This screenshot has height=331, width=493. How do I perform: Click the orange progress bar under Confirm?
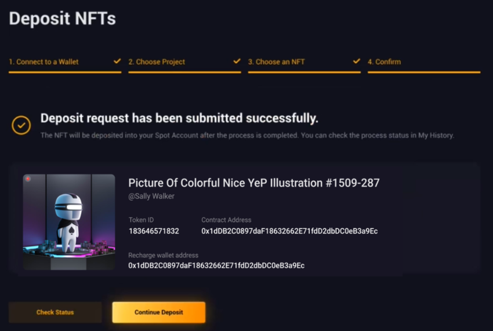coord(424,72)
